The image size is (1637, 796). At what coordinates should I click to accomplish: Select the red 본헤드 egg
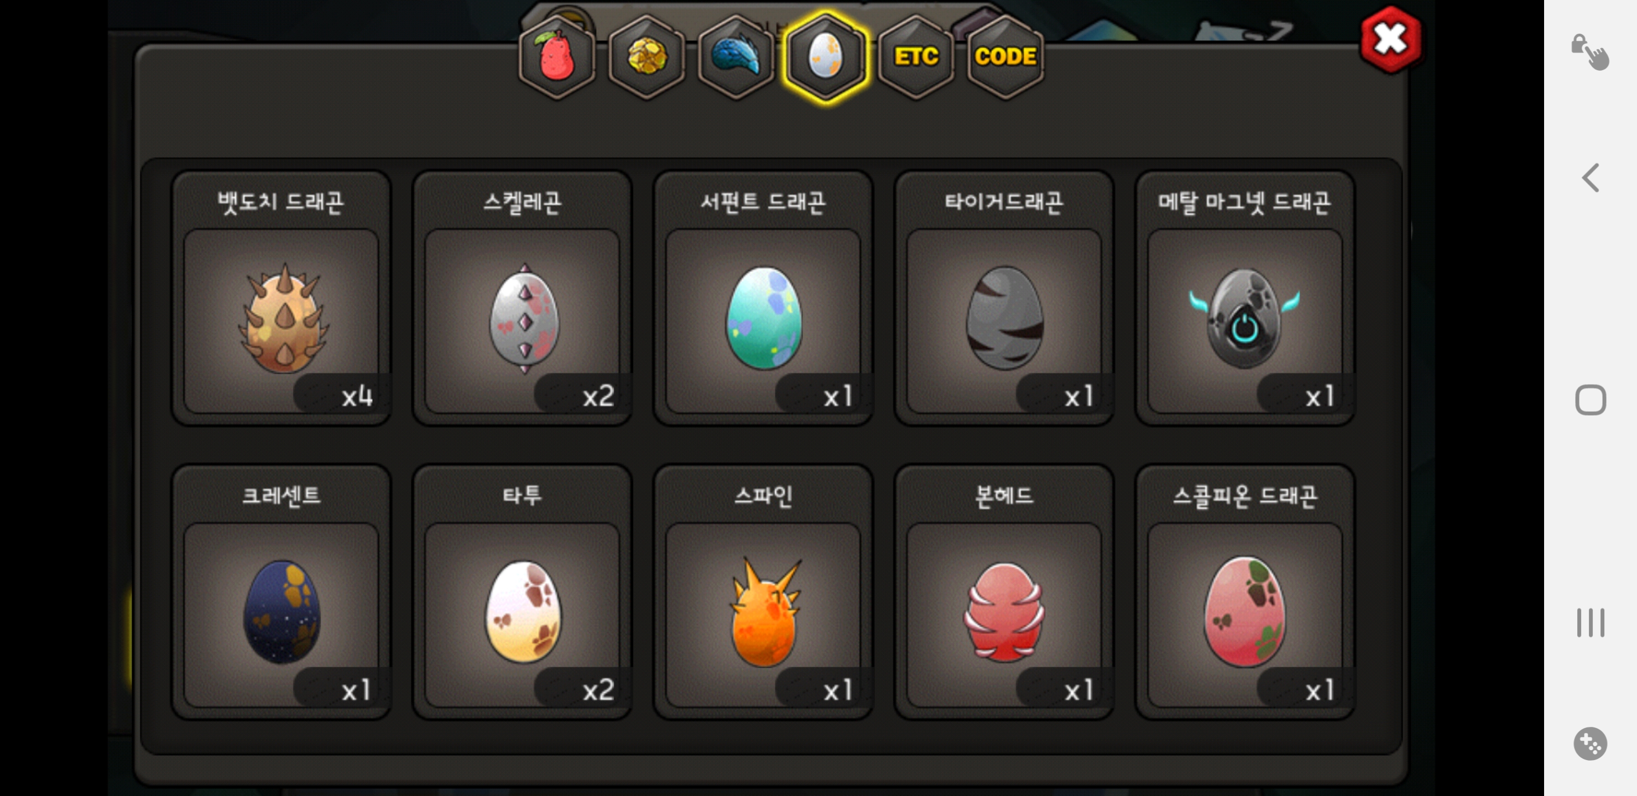(x=1003, y=591)
